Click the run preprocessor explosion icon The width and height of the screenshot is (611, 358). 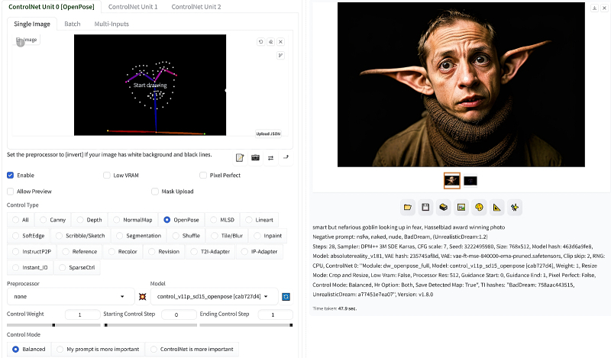pyautogui.click(x=142, y=296)
